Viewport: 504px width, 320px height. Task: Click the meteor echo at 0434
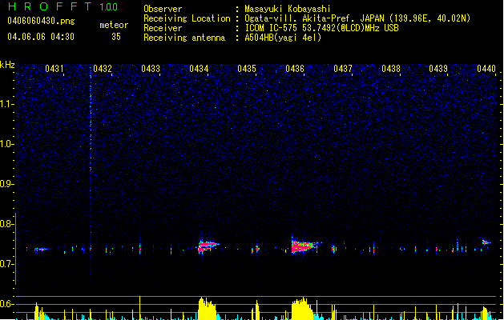pyautogui.click(x=208, y=246)
